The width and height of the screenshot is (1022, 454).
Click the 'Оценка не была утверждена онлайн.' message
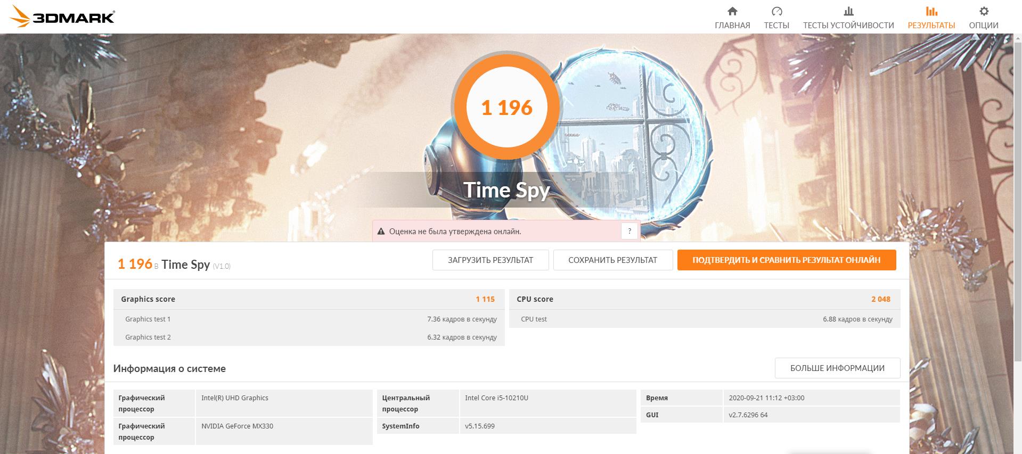point(455,232)
